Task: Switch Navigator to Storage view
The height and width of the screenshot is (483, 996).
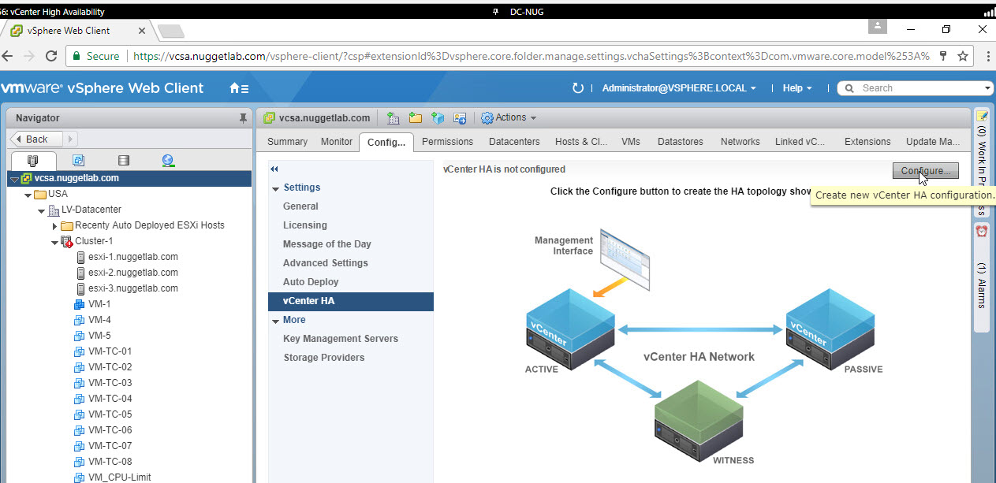Action: pos(123,161)
